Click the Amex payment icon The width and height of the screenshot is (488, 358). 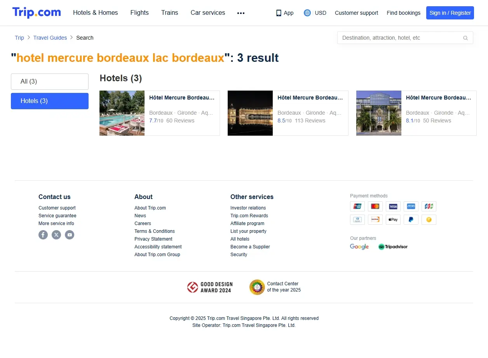coord(411,206)
